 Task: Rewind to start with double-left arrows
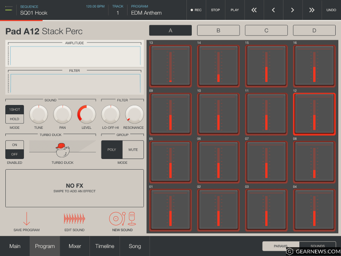tap(254, 10)
